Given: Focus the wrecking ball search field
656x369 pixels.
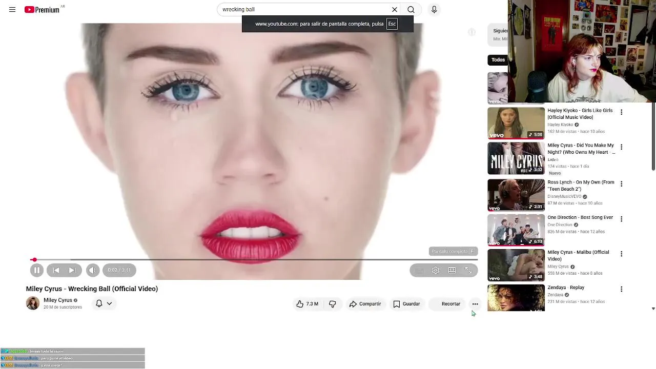Looking at the screenshot, I should (305, 9).
